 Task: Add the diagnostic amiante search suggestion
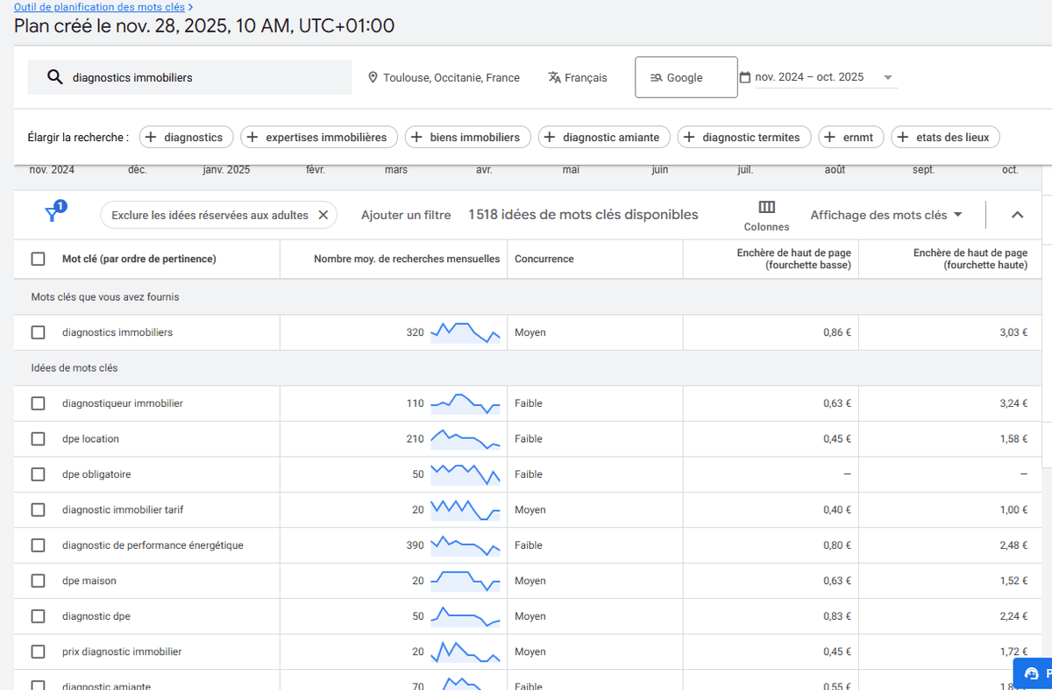click(x=603, y=137)
